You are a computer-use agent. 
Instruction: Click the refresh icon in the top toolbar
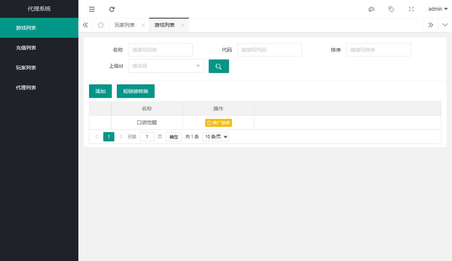[112, 9]
